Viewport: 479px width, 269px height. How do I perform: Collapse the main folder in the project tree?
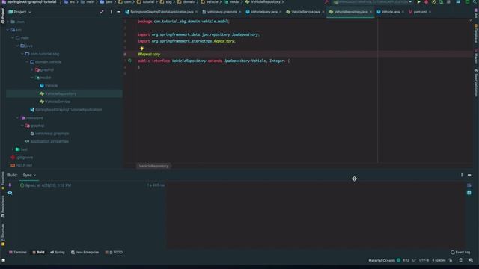coord(13,38)
